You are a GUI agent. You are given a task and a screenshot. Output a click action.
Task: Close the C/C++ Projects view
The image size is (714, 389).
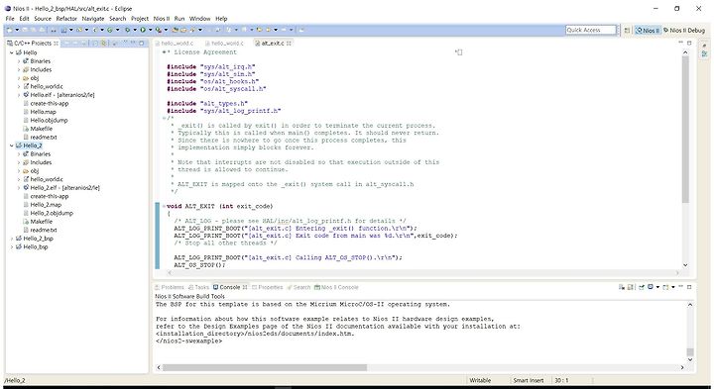coord(56,44)
